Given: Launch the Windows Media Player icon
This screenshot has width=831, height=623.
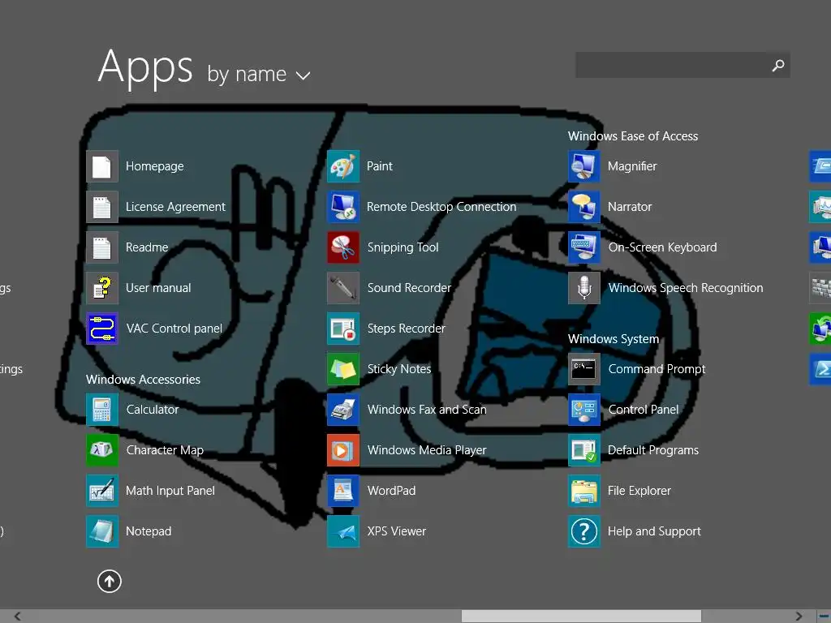Looking at the screenshot, I should point(343,450).
